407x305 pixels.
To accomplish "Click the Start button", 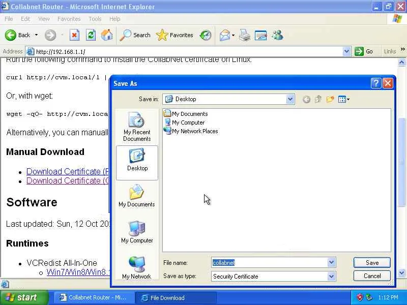I will (x=24, y=297).
